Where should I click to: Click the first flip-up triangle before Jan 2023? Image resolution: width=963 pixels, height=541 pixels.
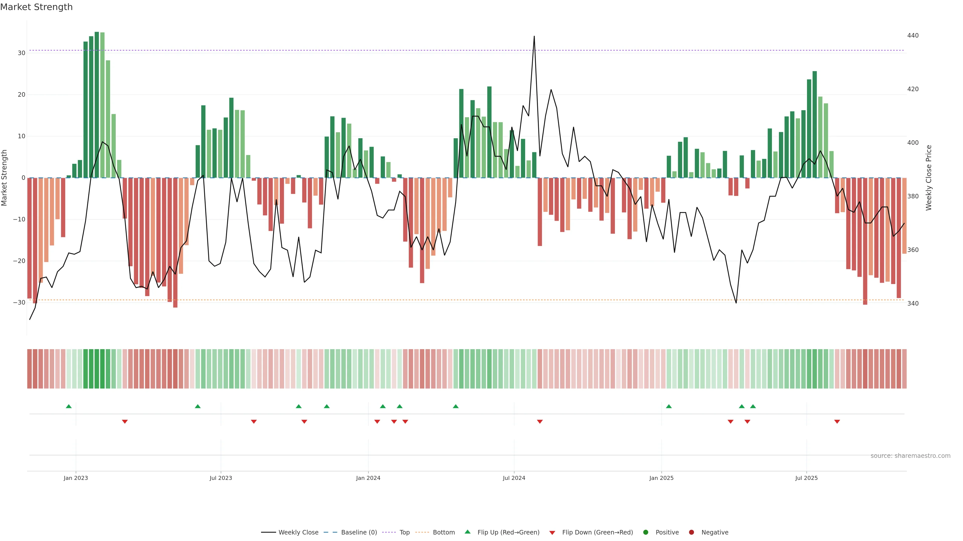click(x=69, y=406)
